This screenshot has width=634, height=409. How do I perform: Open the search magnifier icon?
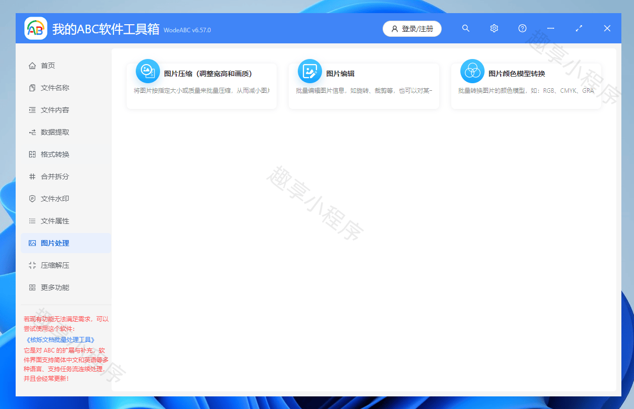click(x=466, y=29)
